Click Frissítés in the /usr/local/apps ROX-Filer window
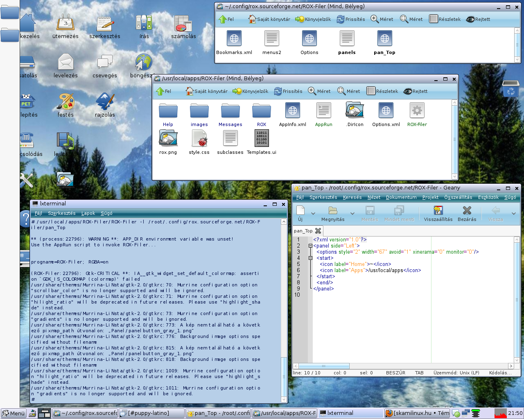Image resolution: width=524 pixels, height=419 pixels. [288, 91]
